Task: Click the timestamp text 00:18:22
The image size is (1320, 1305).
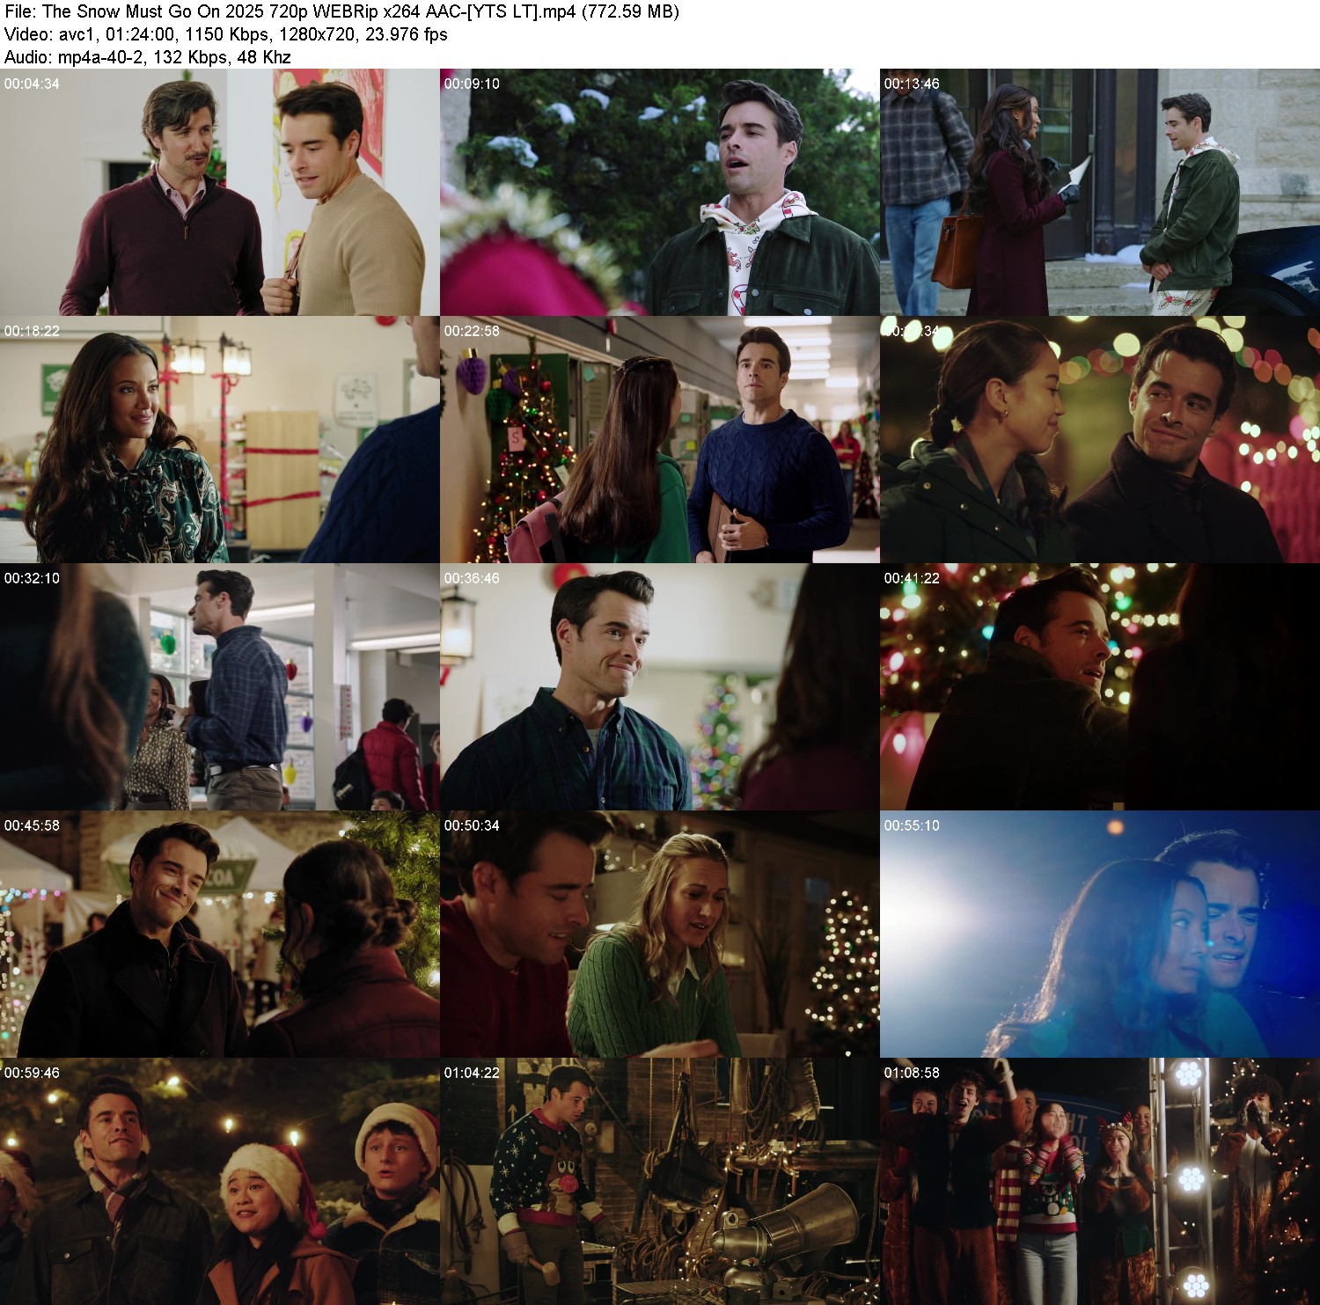Action: [x=32, y=331]
